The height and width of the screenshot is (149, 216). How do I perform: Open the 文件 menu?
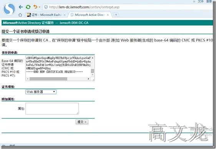[x=201, y=2]
